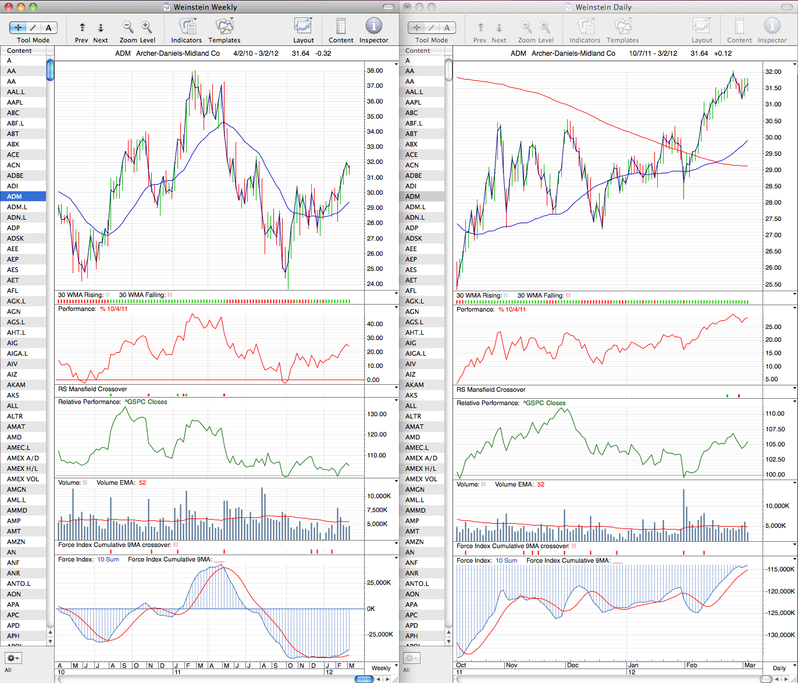The height and width of the screenshot is (683, 798).
Task: Click zoom in magnifier in Weinstein Weekly
Action: (x=147, y=27)
